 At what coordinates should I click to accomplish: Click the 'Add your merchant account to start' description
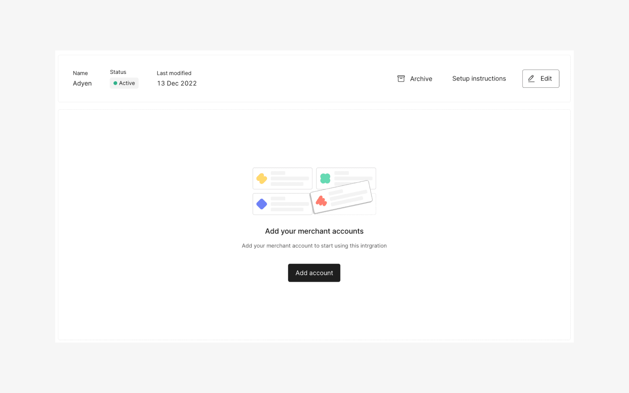click(314, 246)
